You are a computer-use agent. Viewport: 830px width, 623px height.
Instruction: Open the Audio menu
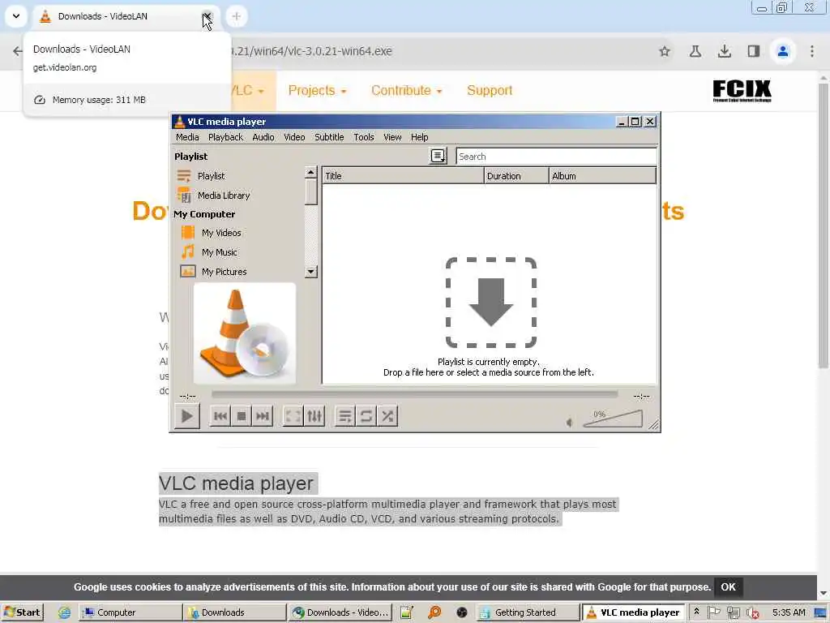click(263, 137)
